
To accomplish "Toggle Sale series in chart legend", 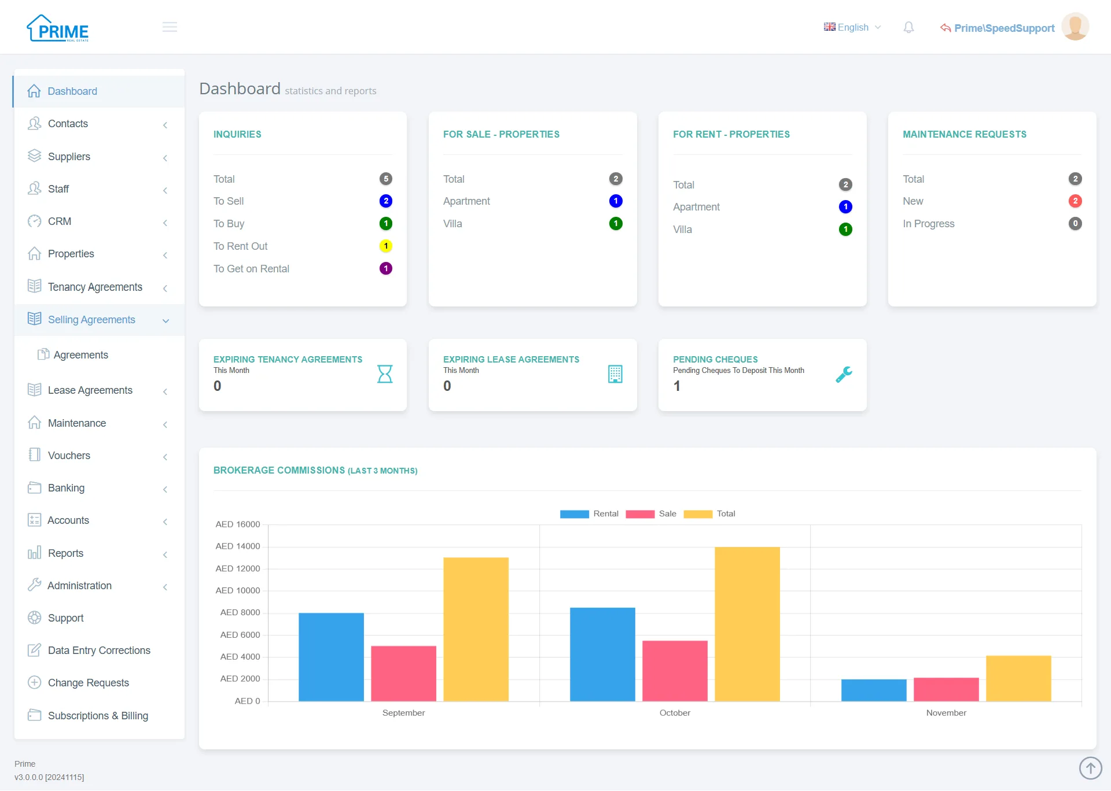I will point(651,513).
